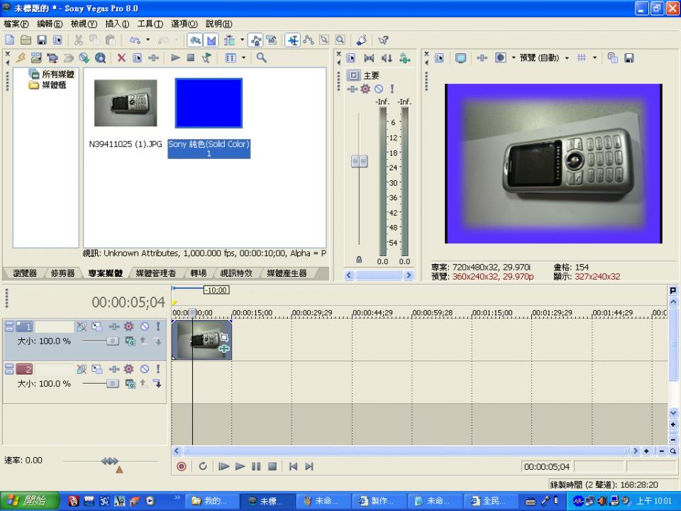Click external monitor icon in preview toolbar
This screenshot has height=511, width=681.
coord(460,58)
